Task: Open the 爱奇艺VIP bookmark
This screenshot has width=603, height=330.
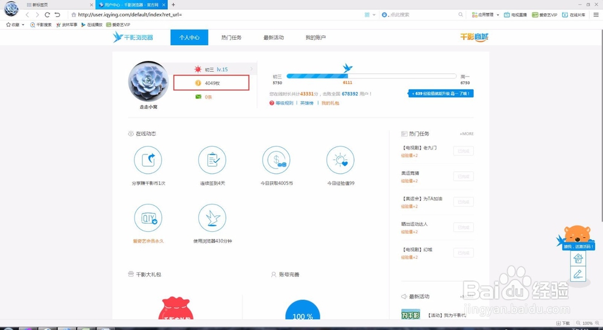Action: [118, 25]
